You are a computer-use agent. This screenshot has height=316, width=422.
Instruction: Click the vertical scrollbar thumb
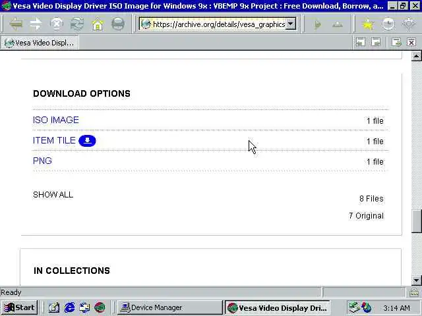pos(416,221)
